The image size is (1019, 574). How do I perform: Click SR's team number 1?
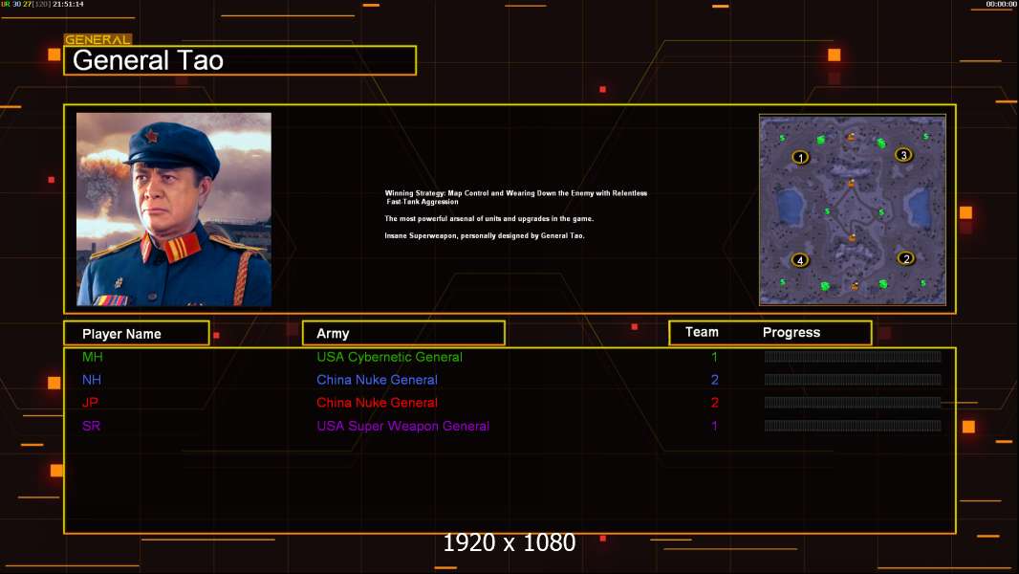[x=714, y=426]
